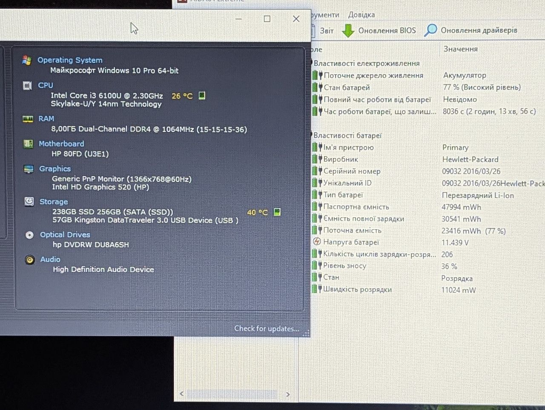Viewport: 545px width, 410px height.
Task: Click the Graphics monitor icon
Action: coord(29,169)
